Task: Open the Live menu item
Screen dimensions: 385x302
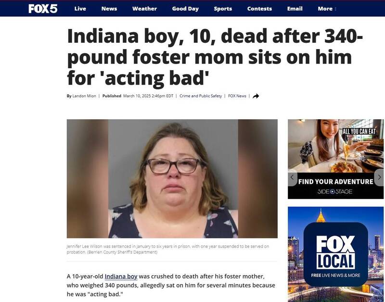Action: click(x=80, y=9)
